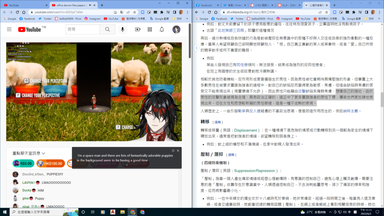The width and height of the screenshot is (384, 216).
Task: Toggle the side panel in Wikipedia window
Action: (366, 12)
